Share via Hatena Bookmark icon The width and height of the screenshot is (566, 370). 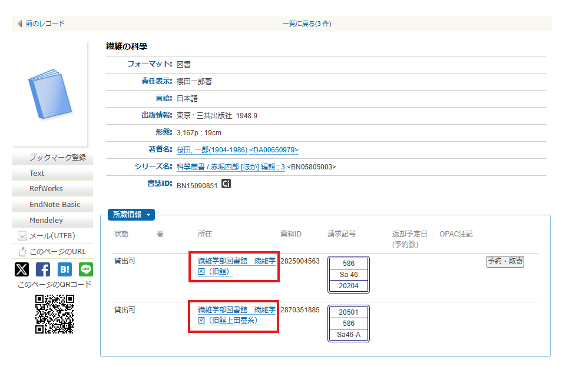65,269
